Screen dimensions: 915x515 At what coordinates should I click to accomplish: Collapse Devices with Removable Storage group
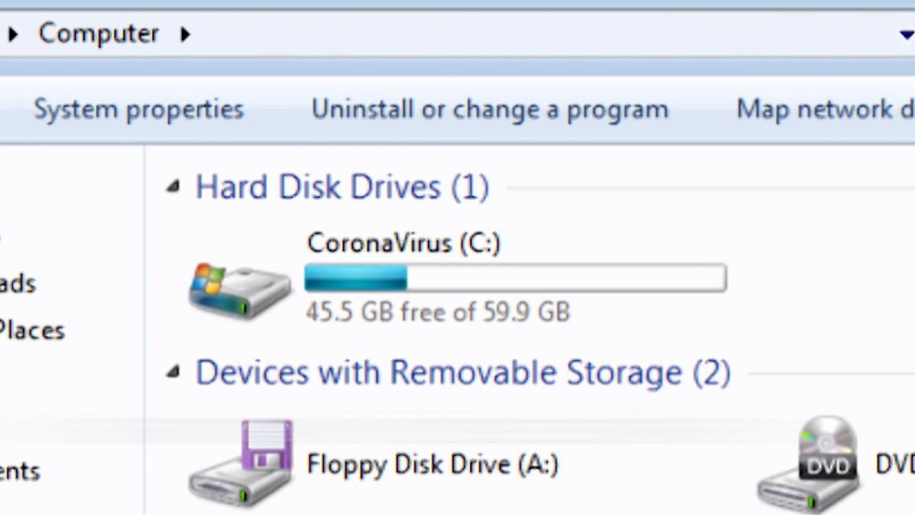coord(173,373)
